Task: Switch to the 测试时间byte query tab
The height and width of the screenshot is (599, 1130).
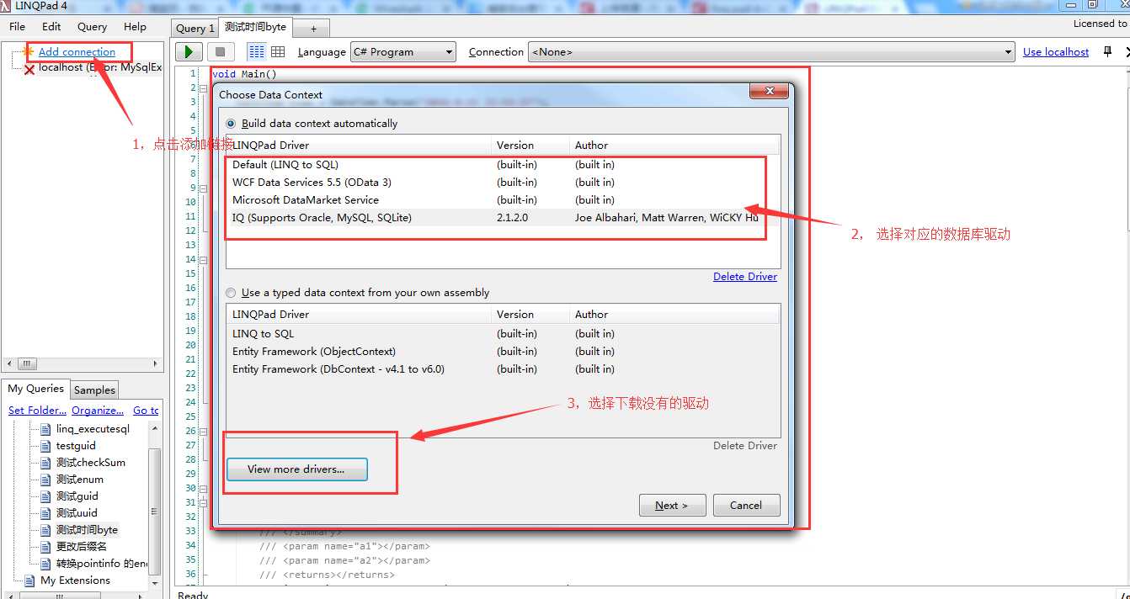Action: [x=255, y=27]
